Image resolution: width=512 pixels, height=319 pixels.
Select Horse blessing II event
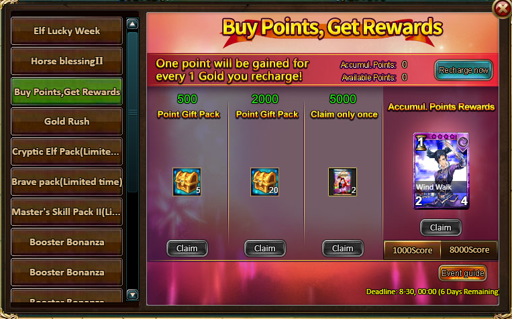(x=66, y=61)
